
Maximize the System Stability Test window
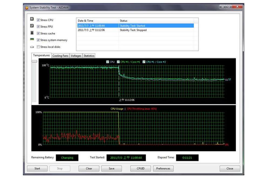[x=229, y=6]
